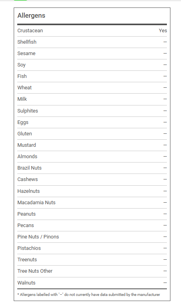Click the Yes value for Crustacean

click(163, 31)
